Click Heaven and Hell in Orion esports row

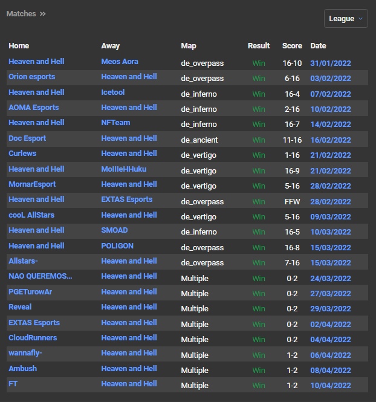129,77
